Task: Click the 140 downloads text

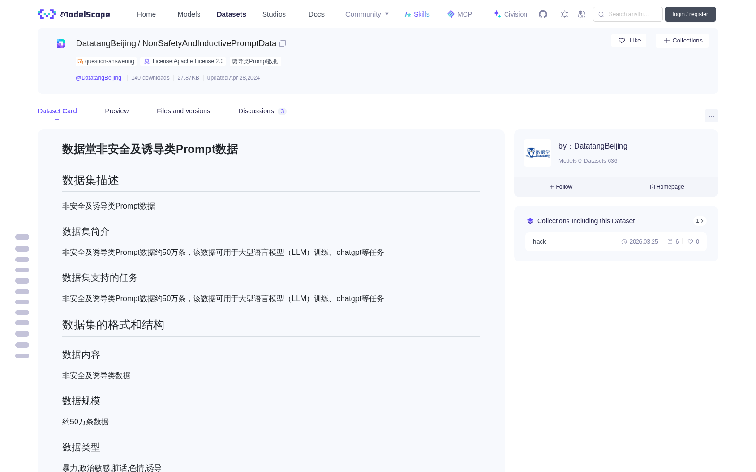Action: 150,78
